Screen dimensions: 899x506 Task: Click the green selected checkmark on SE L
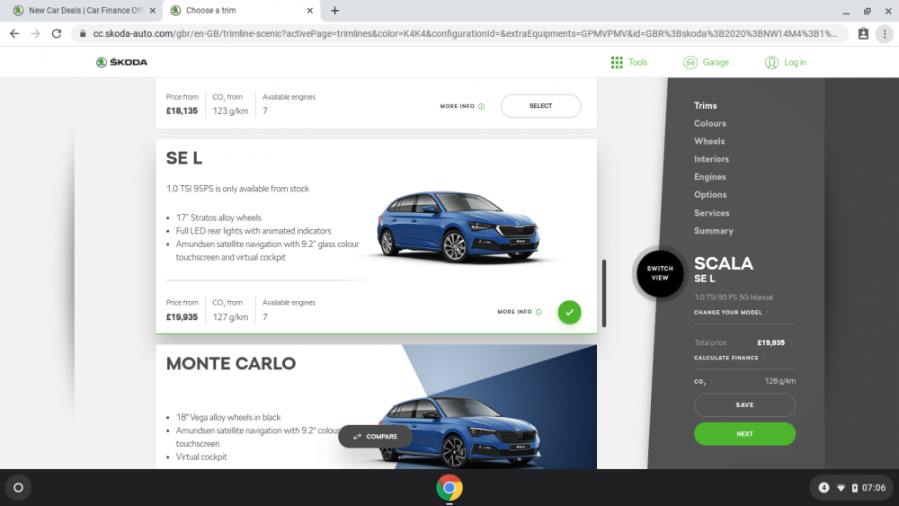click(569, 312)
